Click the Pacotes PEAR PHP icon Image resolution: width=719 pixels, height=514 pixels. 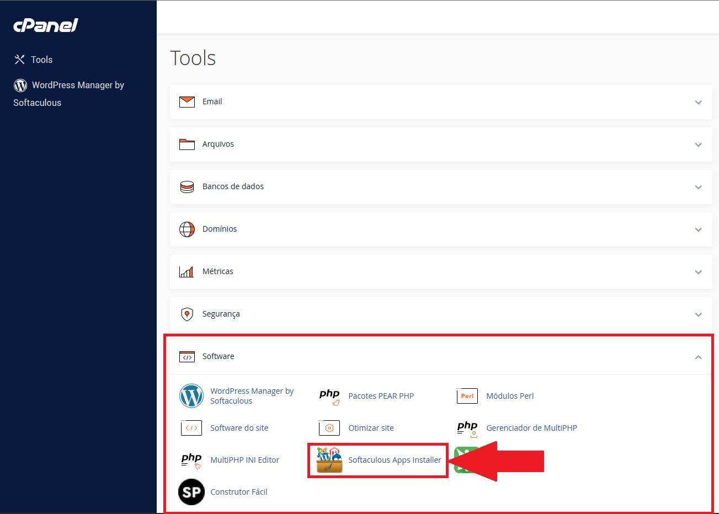tap(329, 397)
